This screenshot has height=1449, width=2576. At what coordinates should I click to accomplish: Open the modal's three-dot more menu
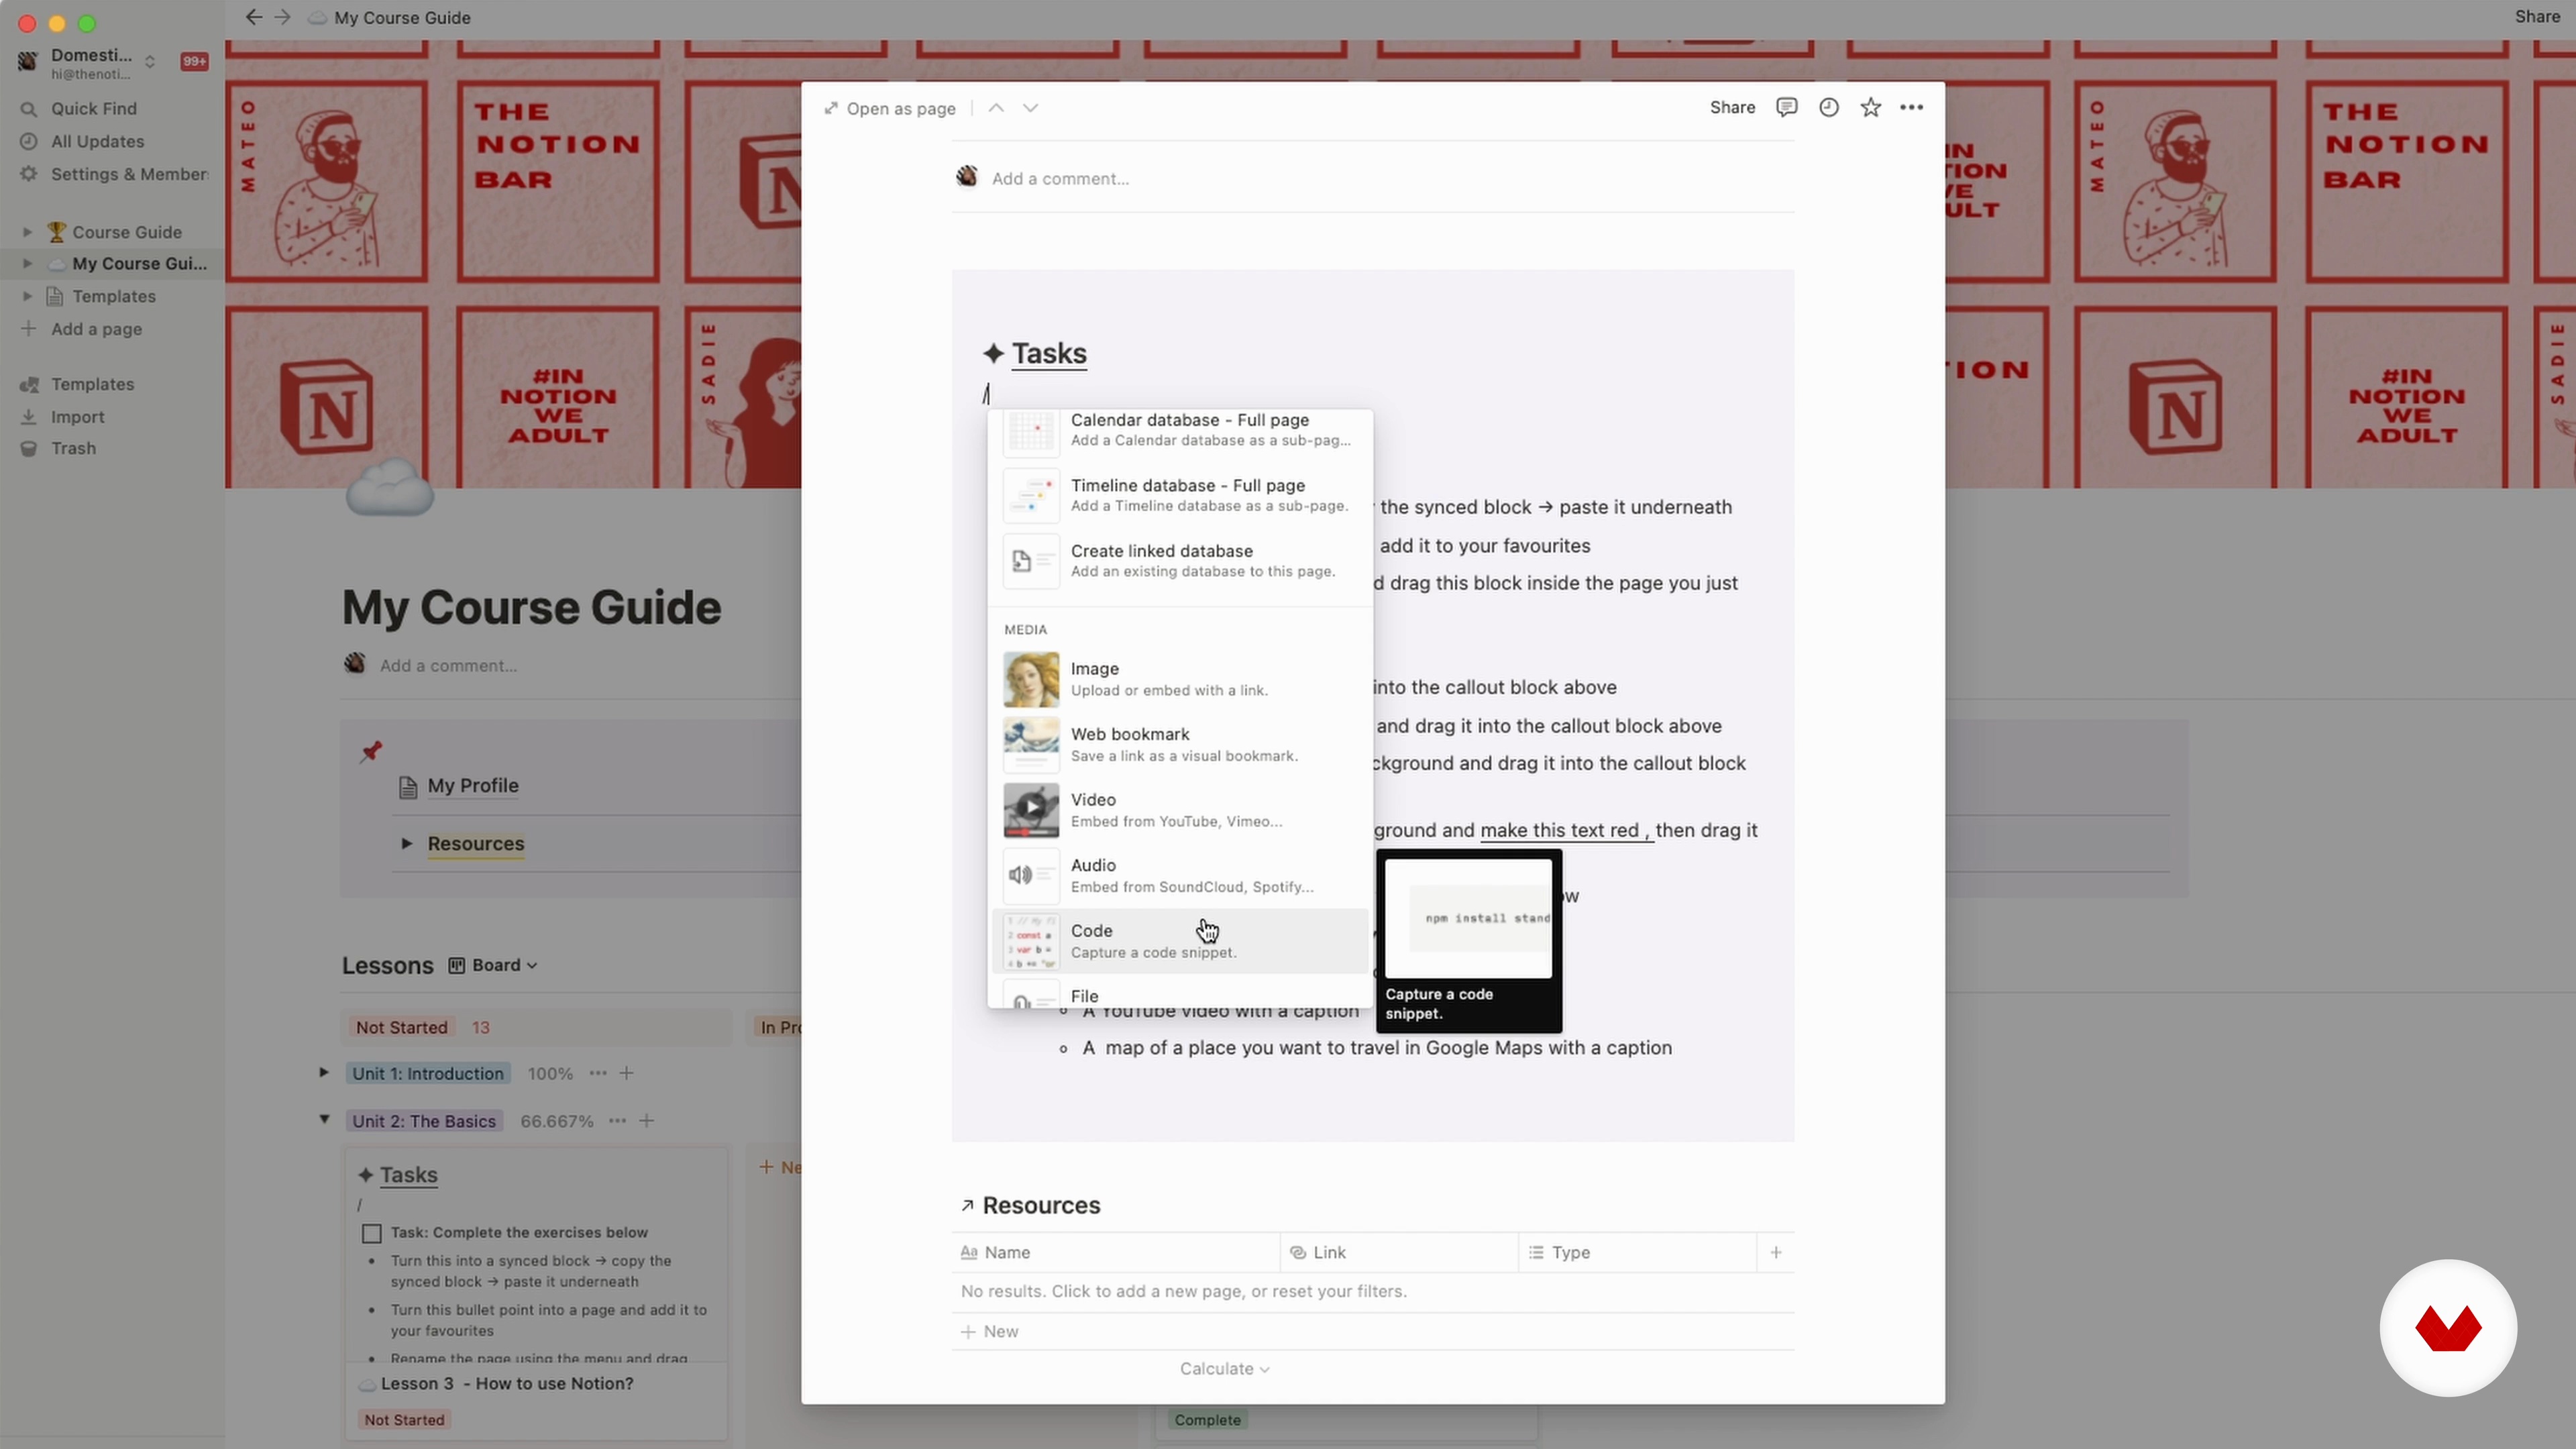coord(1911,107)
